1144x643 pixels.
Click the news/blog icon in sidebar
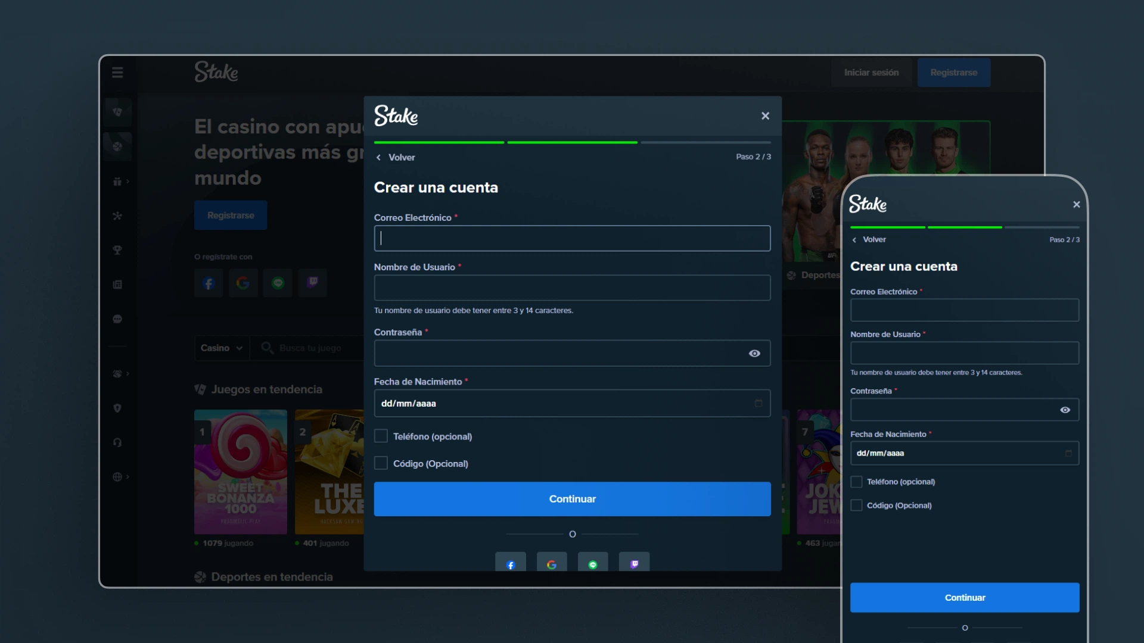117,285
